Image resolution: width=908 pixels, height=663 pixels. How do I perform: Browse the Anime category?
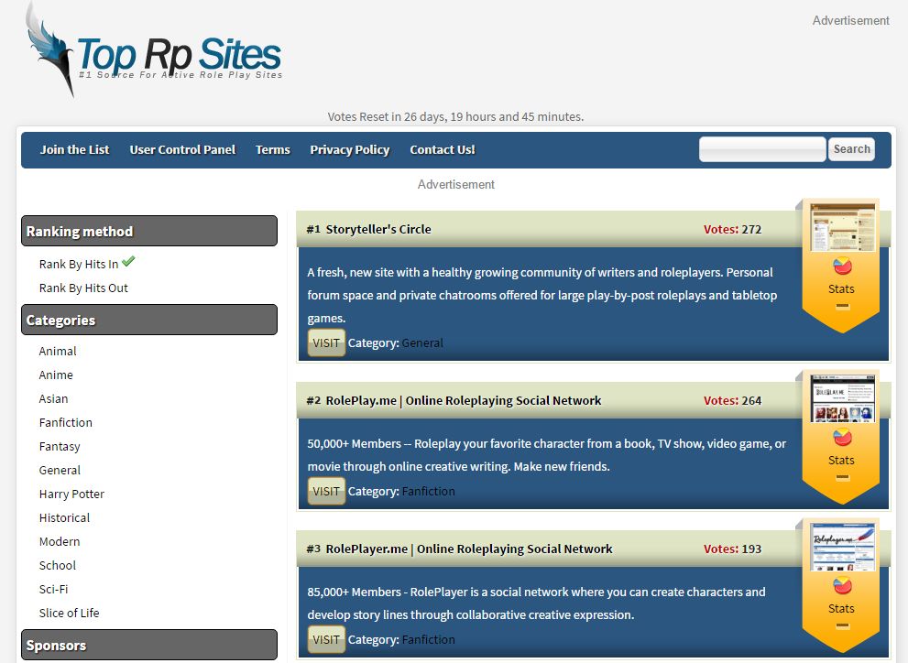[x=56, y=375]
